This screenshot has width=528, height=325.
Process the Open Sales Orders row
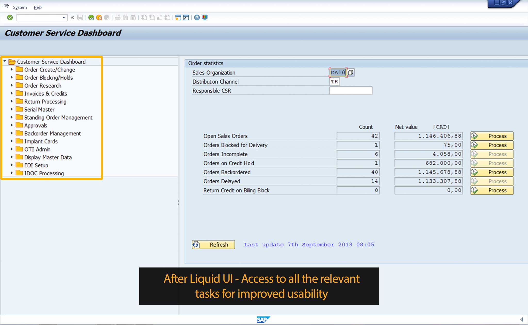(x=492, y=136)
